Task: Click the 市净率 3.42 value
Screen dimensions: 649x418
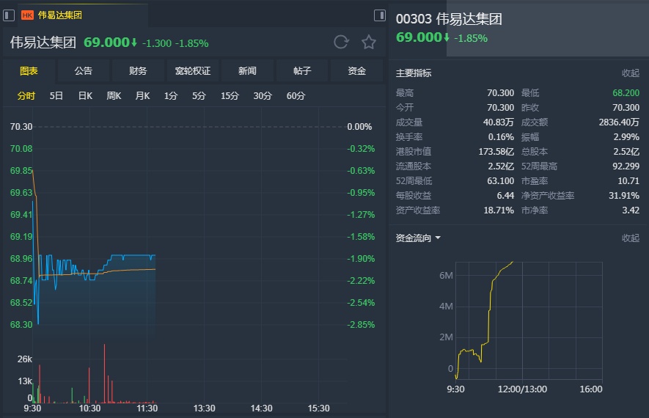Action: (631, 210)
